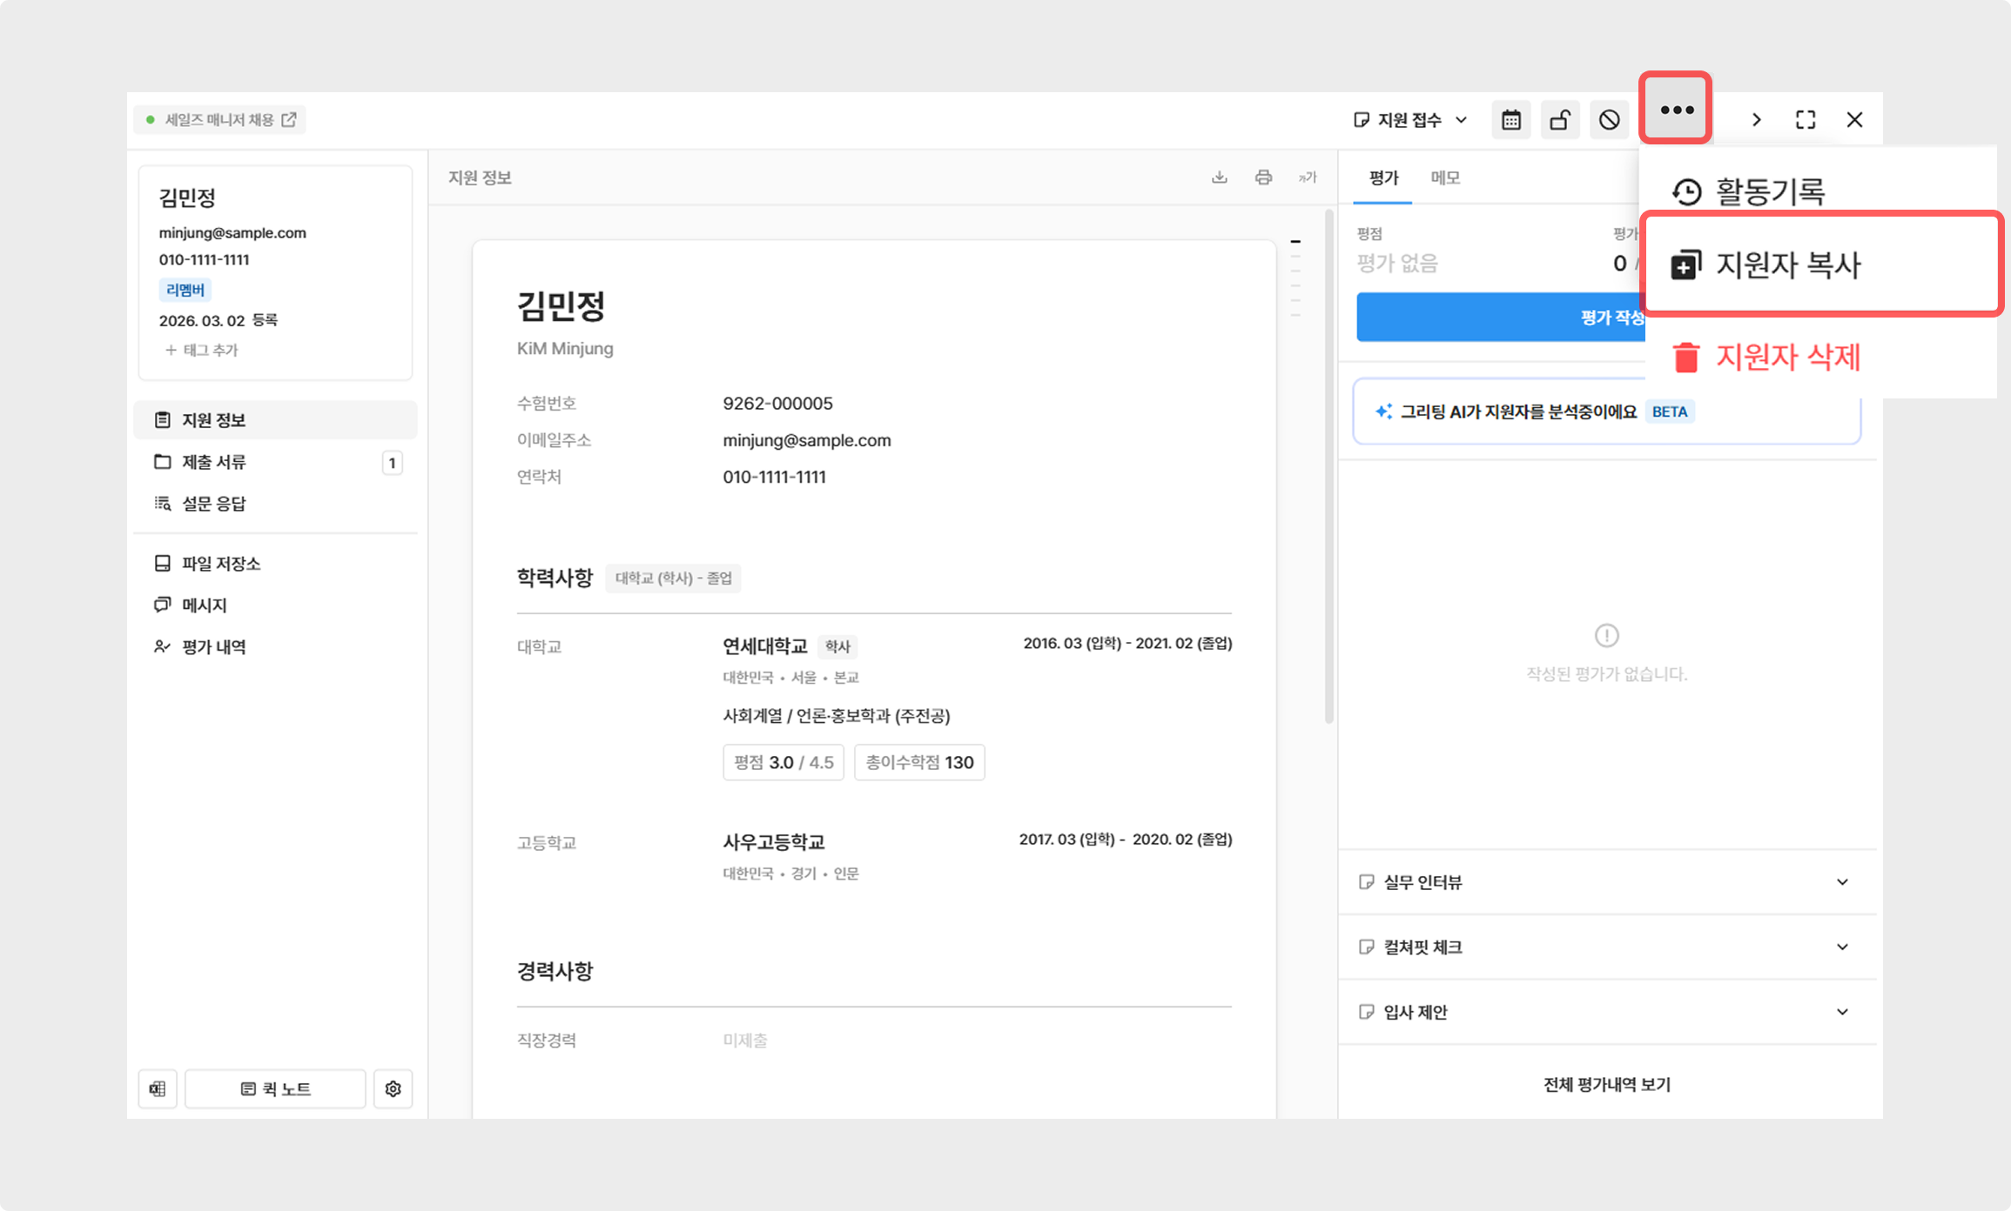Click the blue 평가 작성 button
Screen dimensions: 2011x1211
pyautogui.click(x=1501, y=318)
